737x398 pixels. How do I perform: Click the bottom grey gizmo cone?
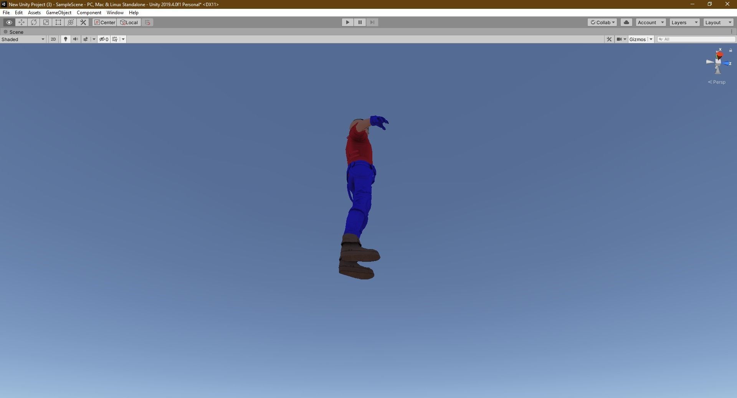(x=718, y=70)
